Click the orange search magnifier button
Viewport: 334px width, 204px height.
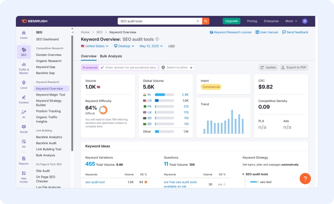(206, 21)
